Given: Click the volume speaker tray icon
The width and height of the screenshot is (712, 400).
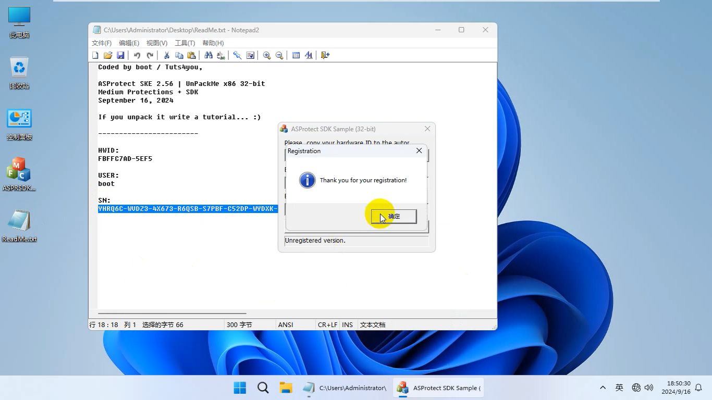Looking at the screenshot, I should (649, 387).
